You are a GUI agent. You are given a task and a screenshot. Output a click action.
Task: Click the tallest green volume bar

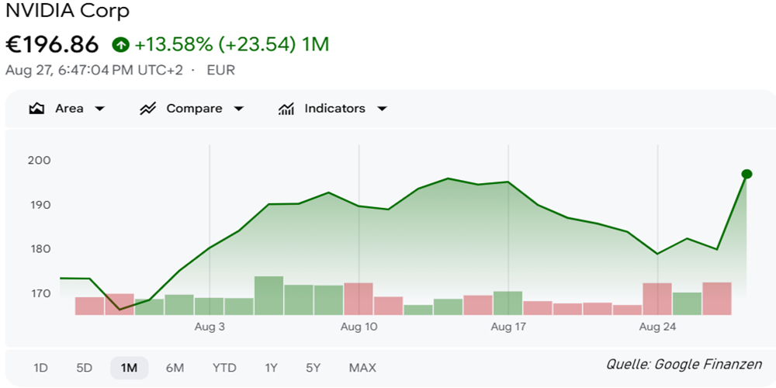(268, 296)
